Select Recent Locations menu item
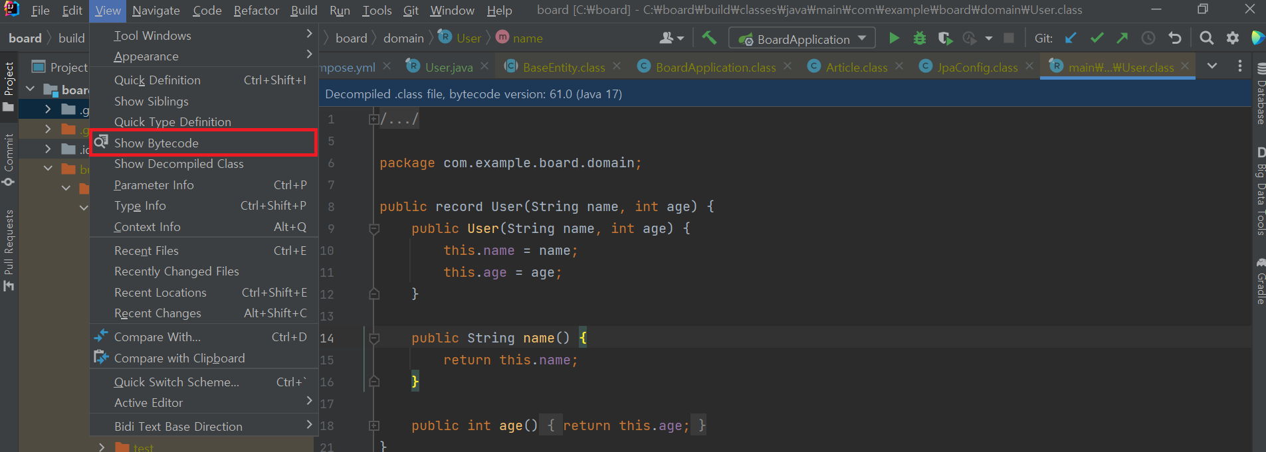The width and height of the screenshot is (1266, 452). [x=203, y=293]
